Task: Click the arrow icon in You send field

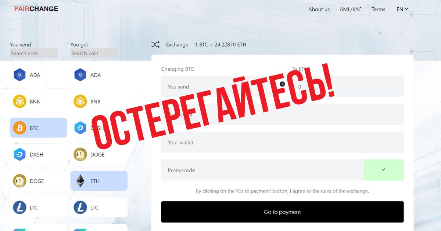Action: coord(282,84)
